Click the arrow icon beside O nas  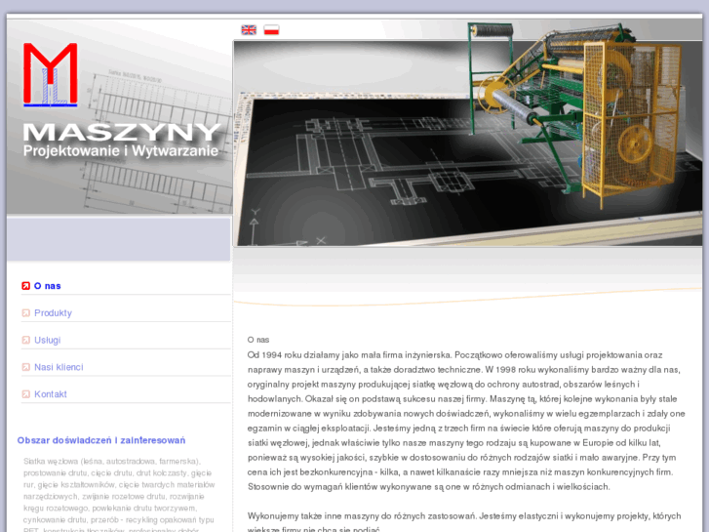click(x=25, y=286)
